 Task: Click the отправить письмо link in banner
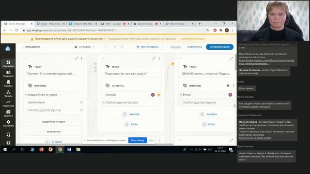(193, 39)
